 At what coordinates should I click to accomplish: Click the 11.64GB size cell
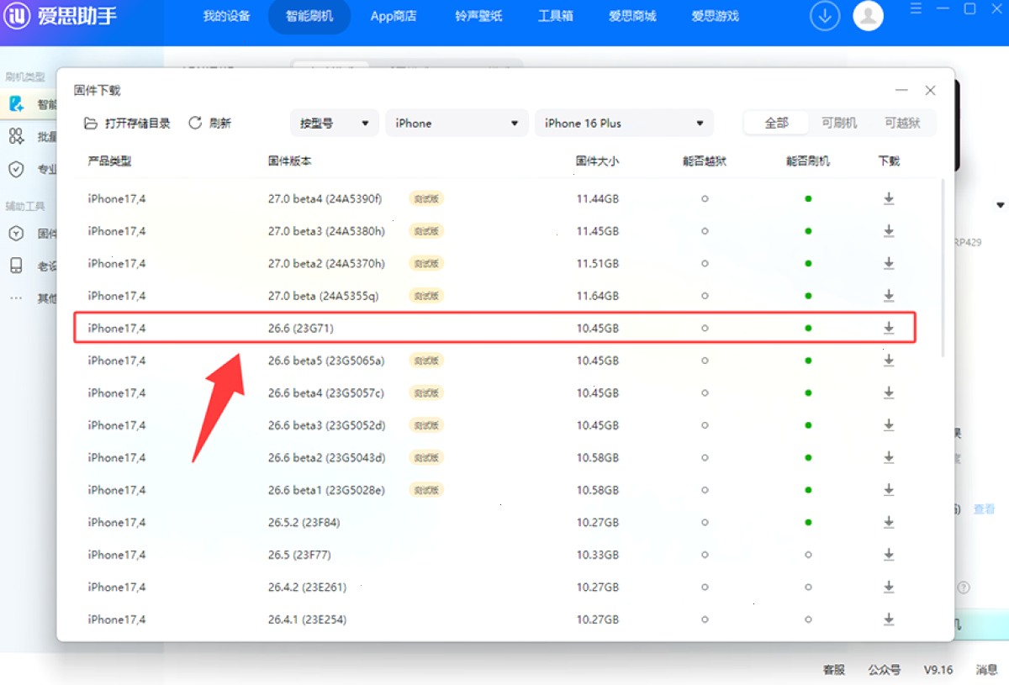598,296
